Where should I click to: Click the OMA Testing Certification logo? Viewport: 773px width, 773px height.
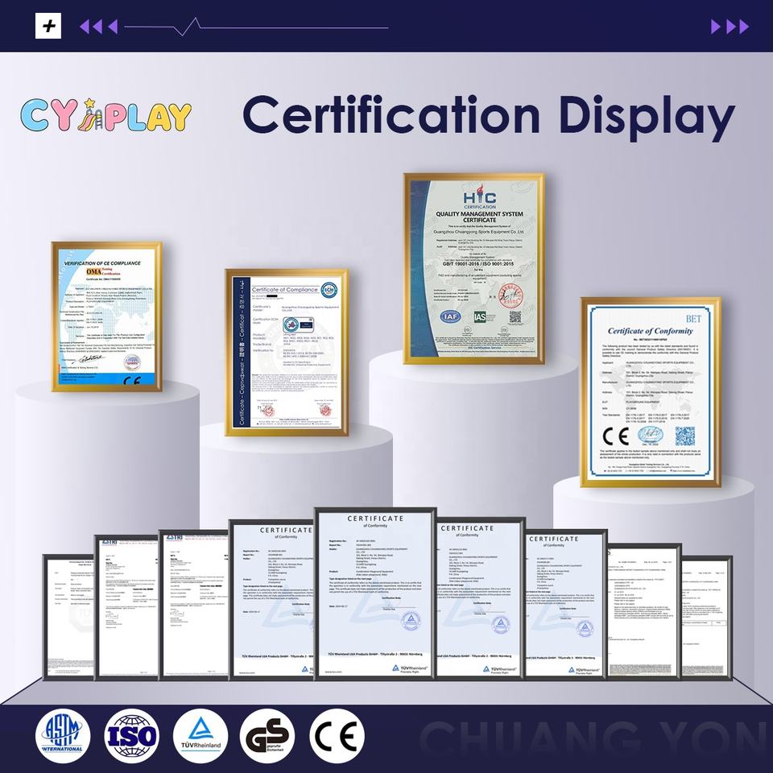pyautogui.click(x=103, y=271)
